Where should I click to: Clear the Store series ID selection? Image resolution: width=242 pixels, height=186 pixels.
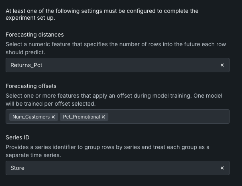click(x=222, y=168)
